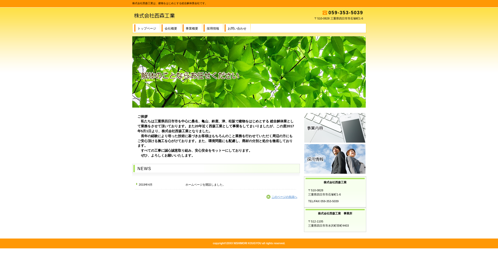Click the green arrow bullet beside 2019年4月

click(x=137, y=184)
